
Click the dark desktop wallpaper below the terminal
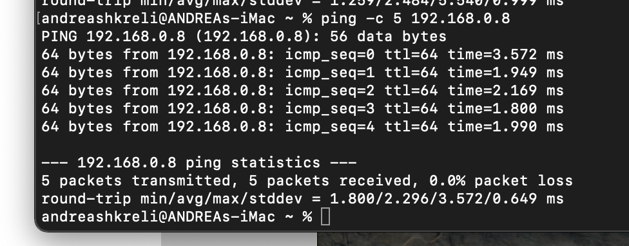click(473, 240)
